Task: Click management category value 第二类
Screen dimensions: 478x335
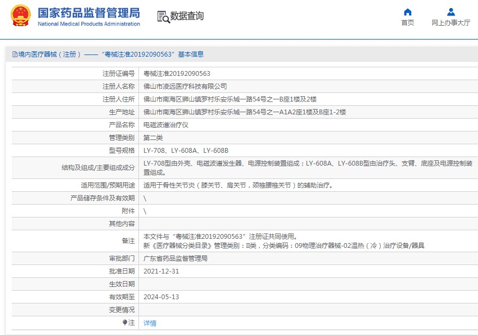Action: pos(153,138)
